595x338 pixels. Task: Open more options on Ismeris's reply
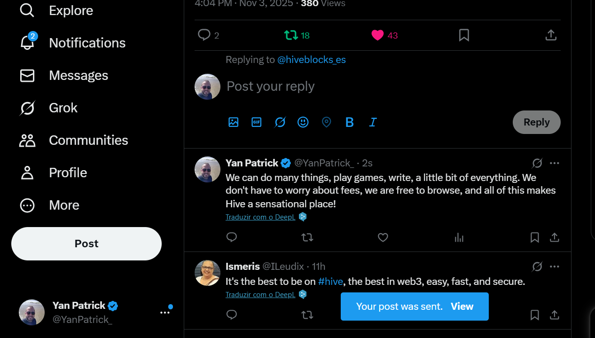click(555, 267)
